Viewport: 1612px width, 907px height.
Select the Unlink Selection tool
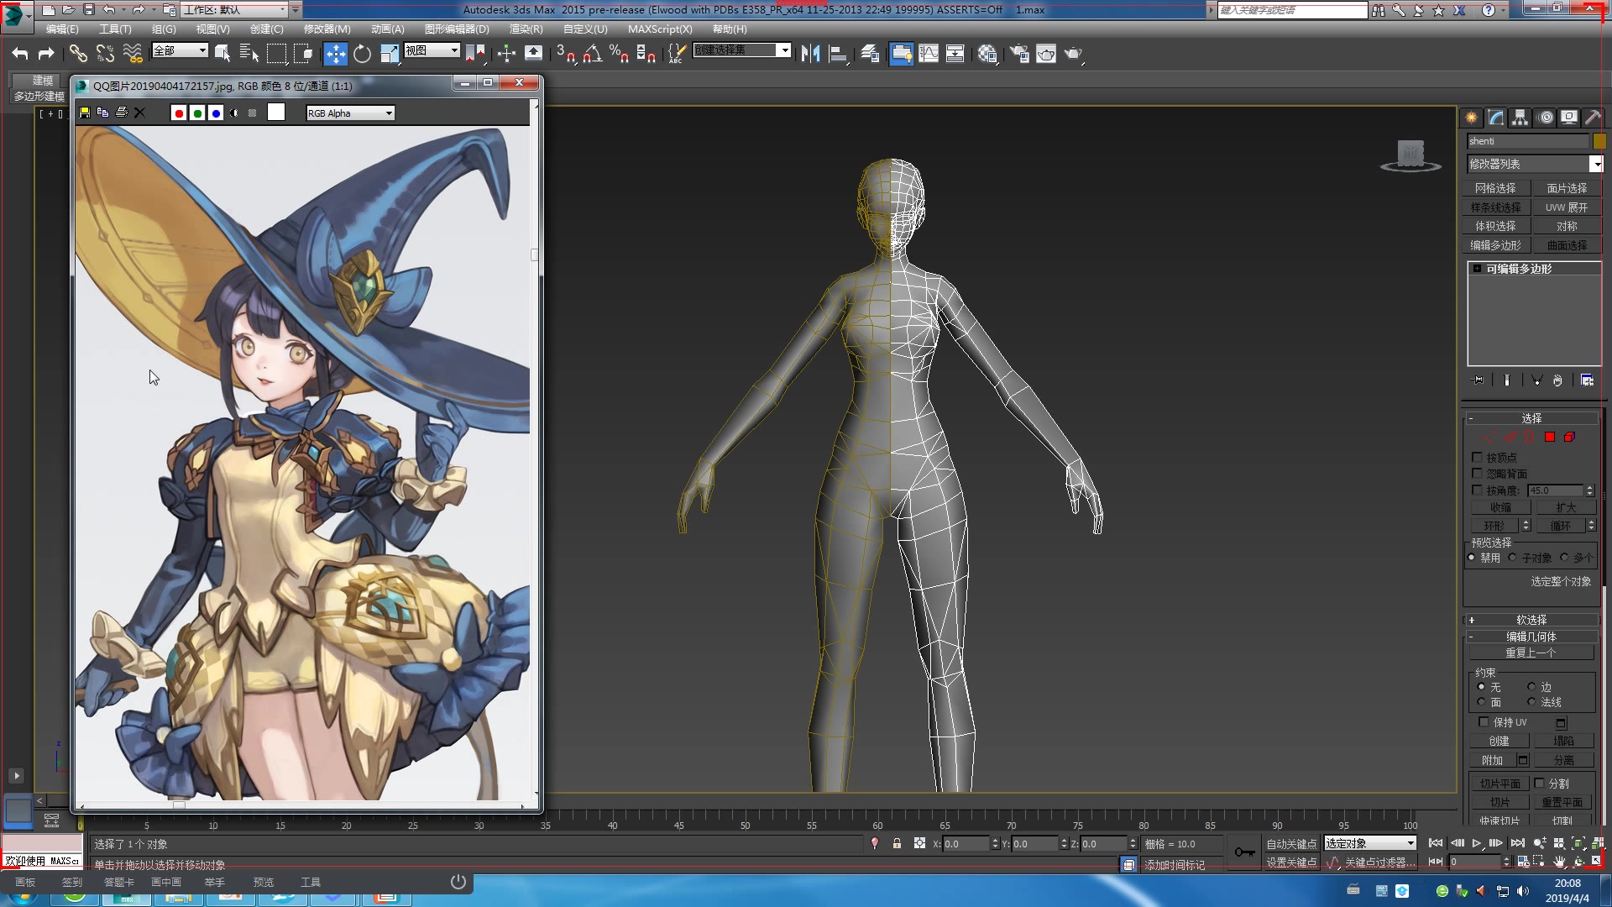[x=105, y=54]
